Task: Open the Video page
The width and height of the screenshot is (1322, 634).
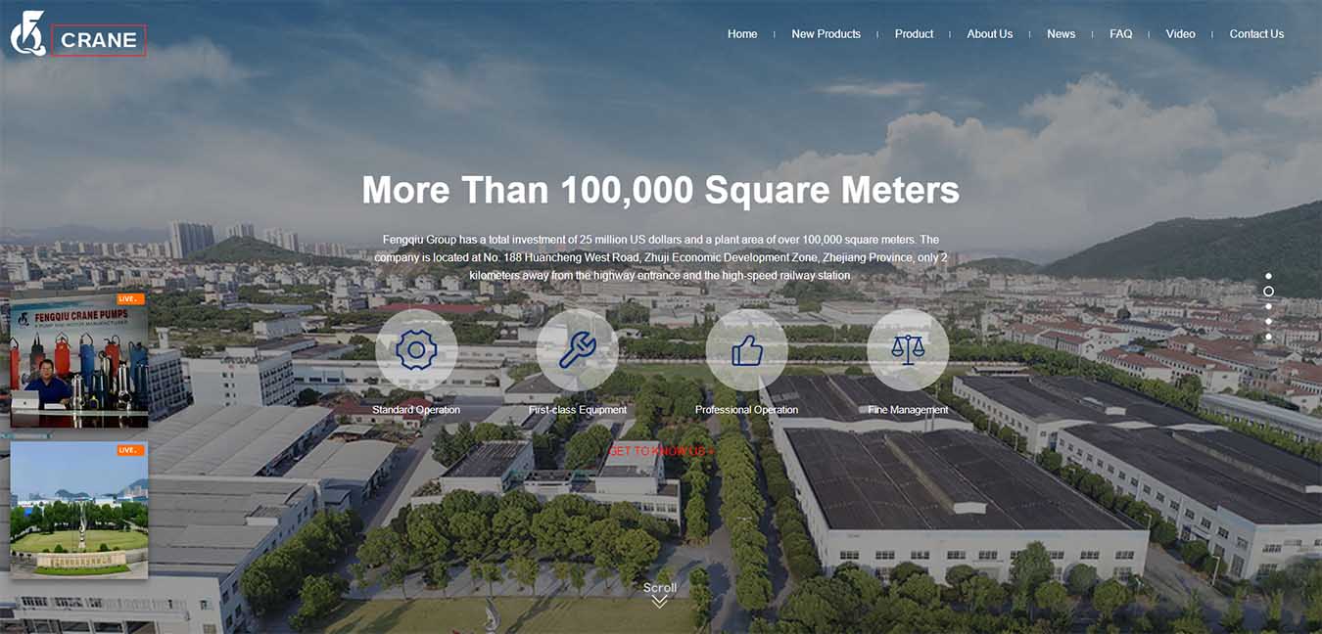Action: 1180,34
